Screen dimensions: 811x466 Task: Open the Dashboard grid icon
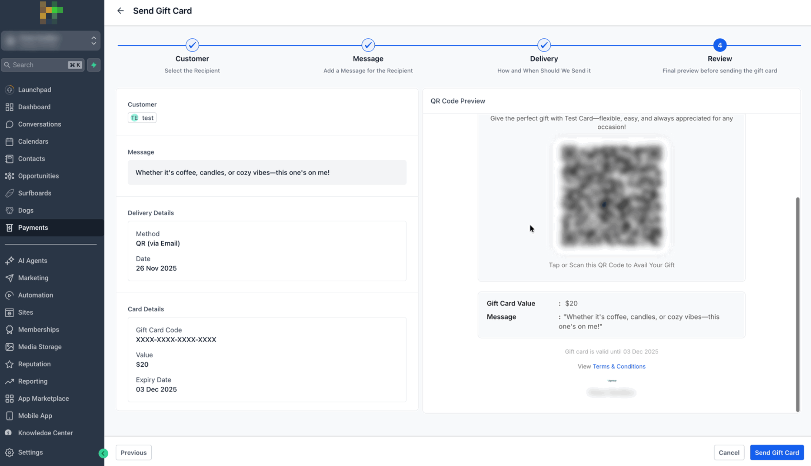[x=10, y=107]
